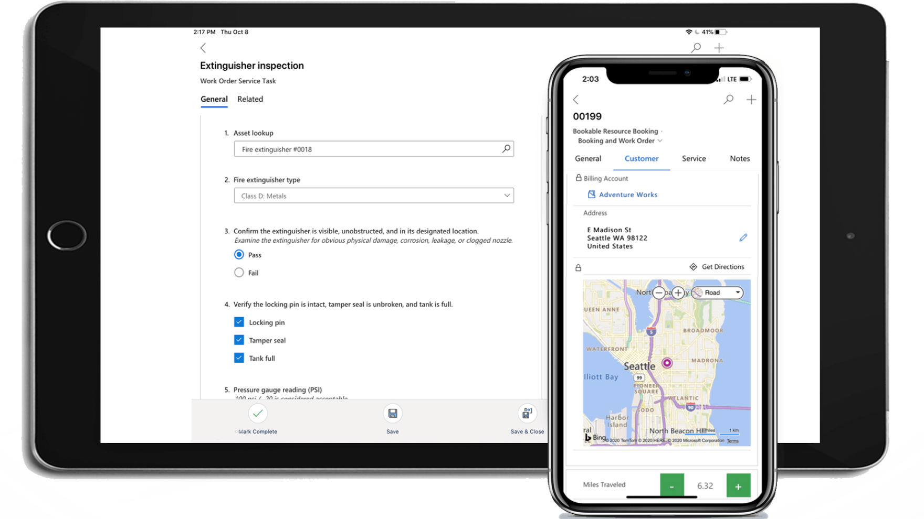Viewport: 924px width, 519px height.
Task: Uncheck the Tamper seal checkbox
Action: coord(239,340)
